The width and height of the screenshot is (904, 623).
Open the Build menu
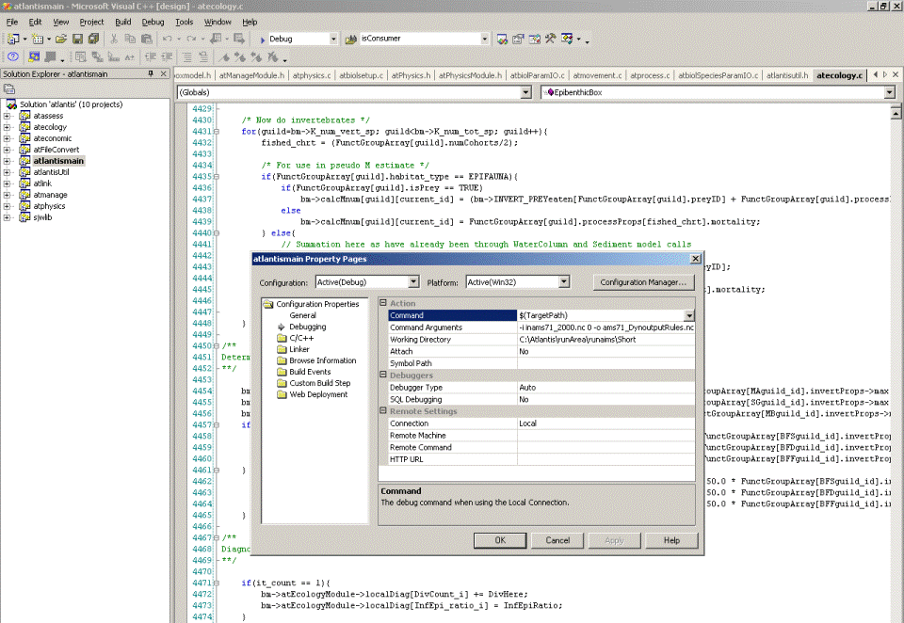click(x=123, y=21)
